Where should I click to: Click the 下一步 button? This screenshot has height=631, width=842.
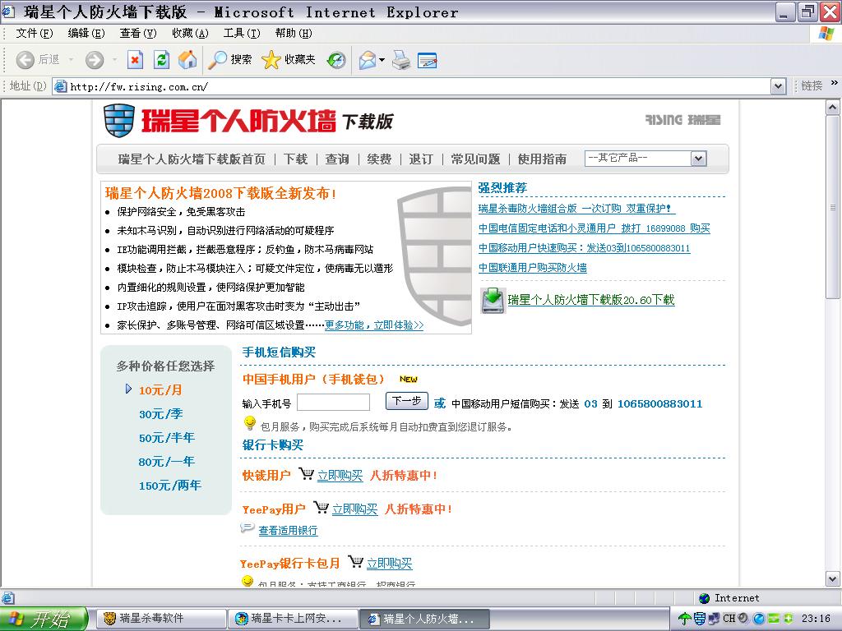coord(406,401)
